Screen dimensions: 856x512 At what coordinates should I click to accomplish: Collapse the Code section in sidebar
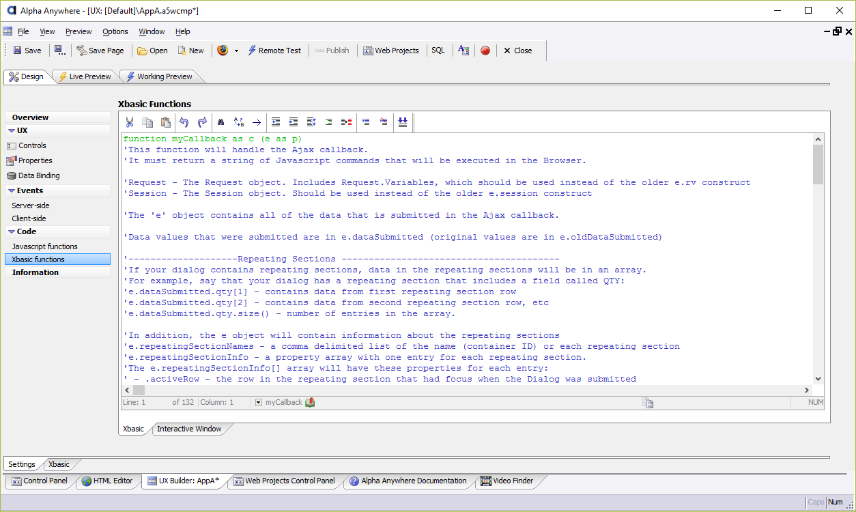pyautogui.click(x=12, y=231)
